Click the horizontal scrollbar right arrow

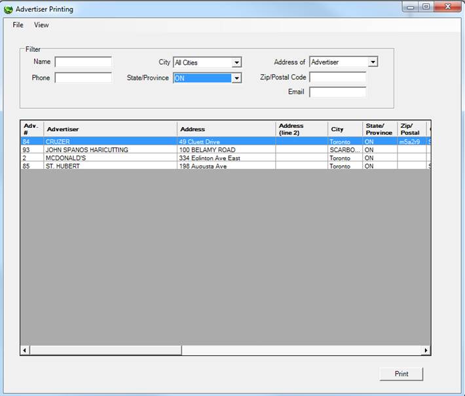pos(426,351)
